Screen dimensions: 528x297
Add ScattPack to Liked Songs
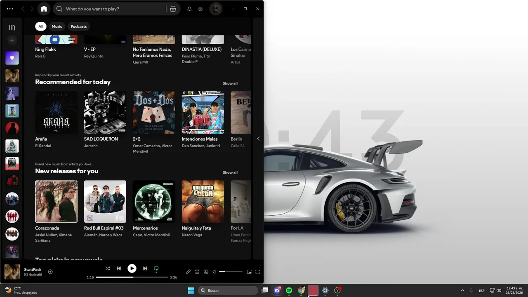coord(50,271)
